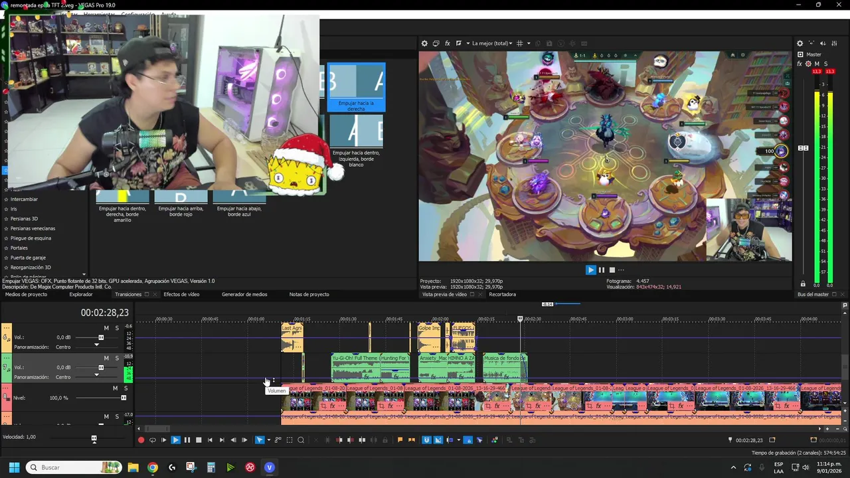The height and width of the screenshot is (478, 850).
Task: Solo the Master bus
Action: [x=825, y=64]
